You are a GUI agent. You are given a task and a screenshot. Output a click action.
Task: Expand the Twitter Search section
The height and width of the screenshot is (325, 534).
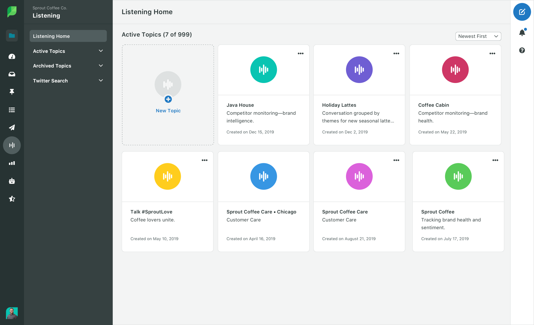pos(101,81)
